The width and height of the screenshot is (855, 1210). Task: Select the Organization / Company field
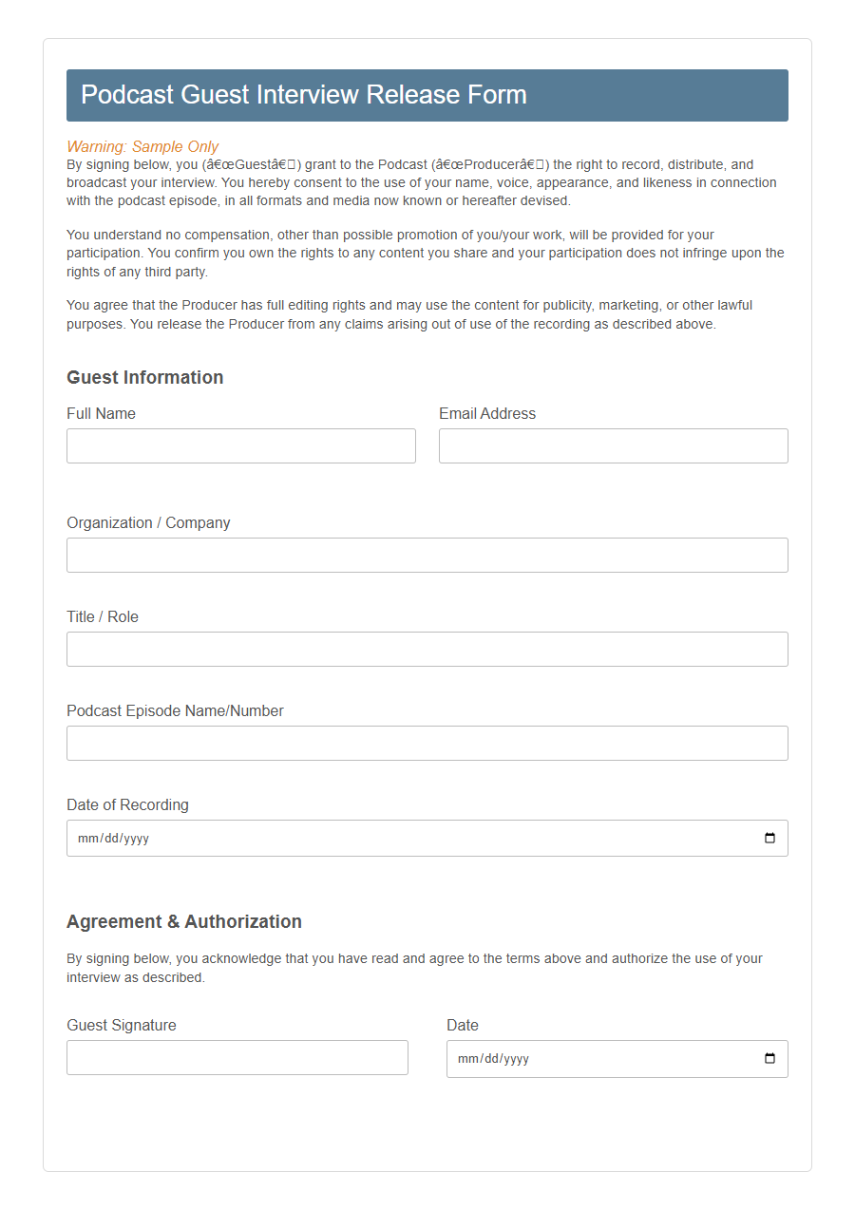427,555
